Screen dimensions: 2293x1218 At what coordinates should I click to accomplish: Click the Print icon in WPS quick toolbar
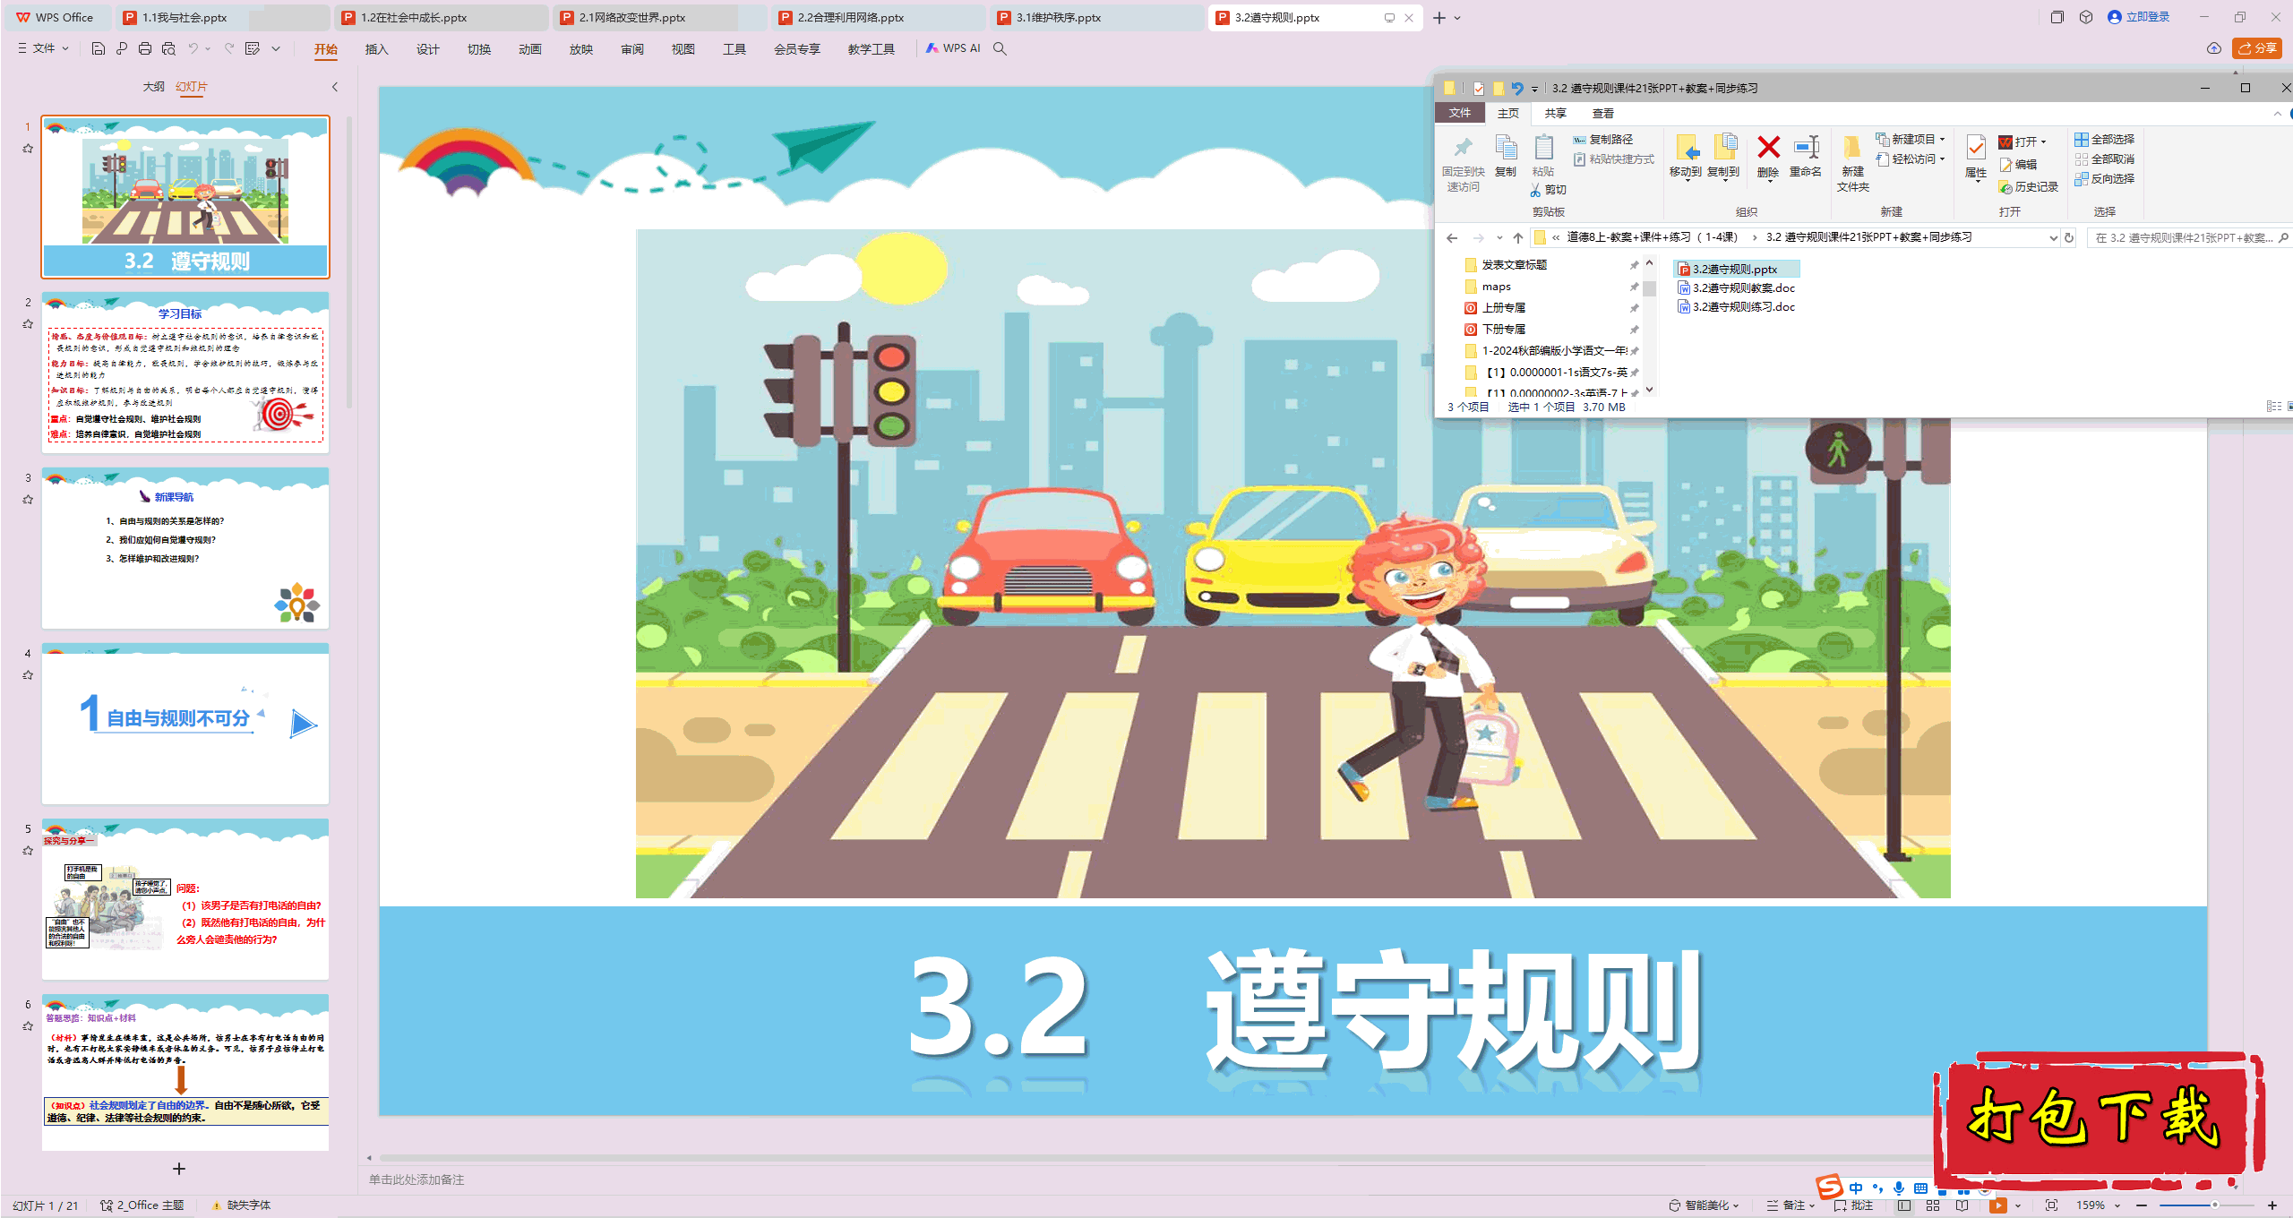[145, 48]
